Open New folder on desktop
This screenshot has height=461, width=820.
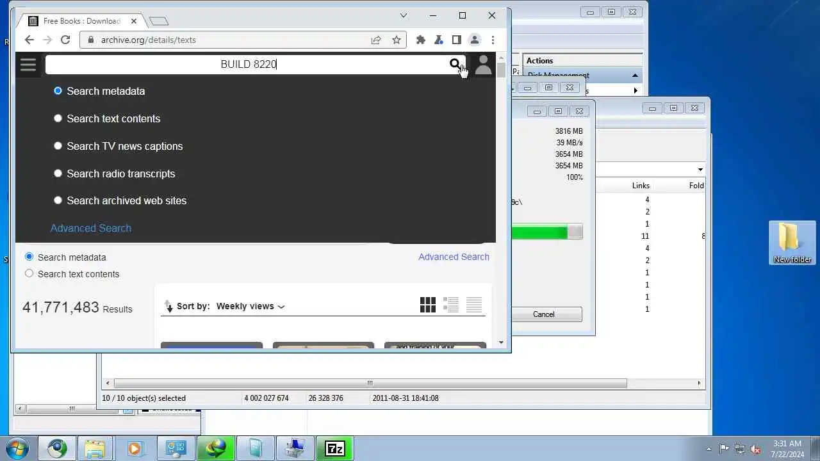click(x=792, y=243)
